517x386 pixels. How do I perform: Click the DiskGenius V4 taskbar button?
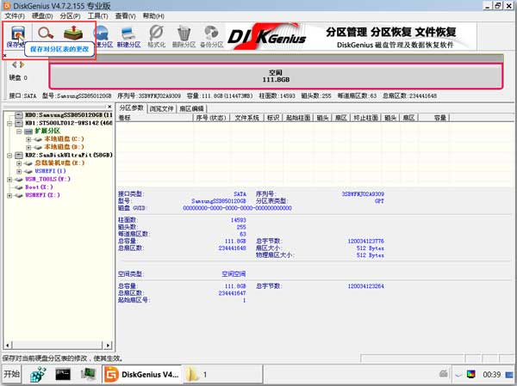[142, 375]
